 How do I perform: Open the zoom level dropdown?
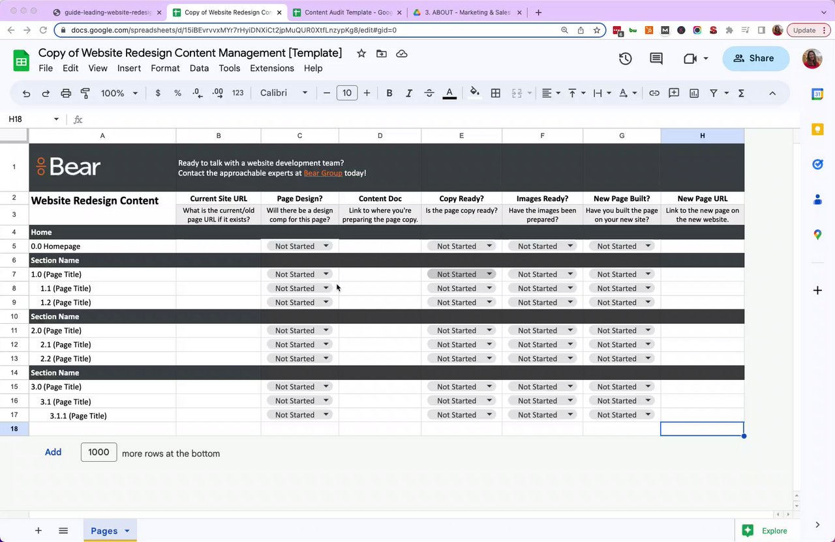[119, 93]
